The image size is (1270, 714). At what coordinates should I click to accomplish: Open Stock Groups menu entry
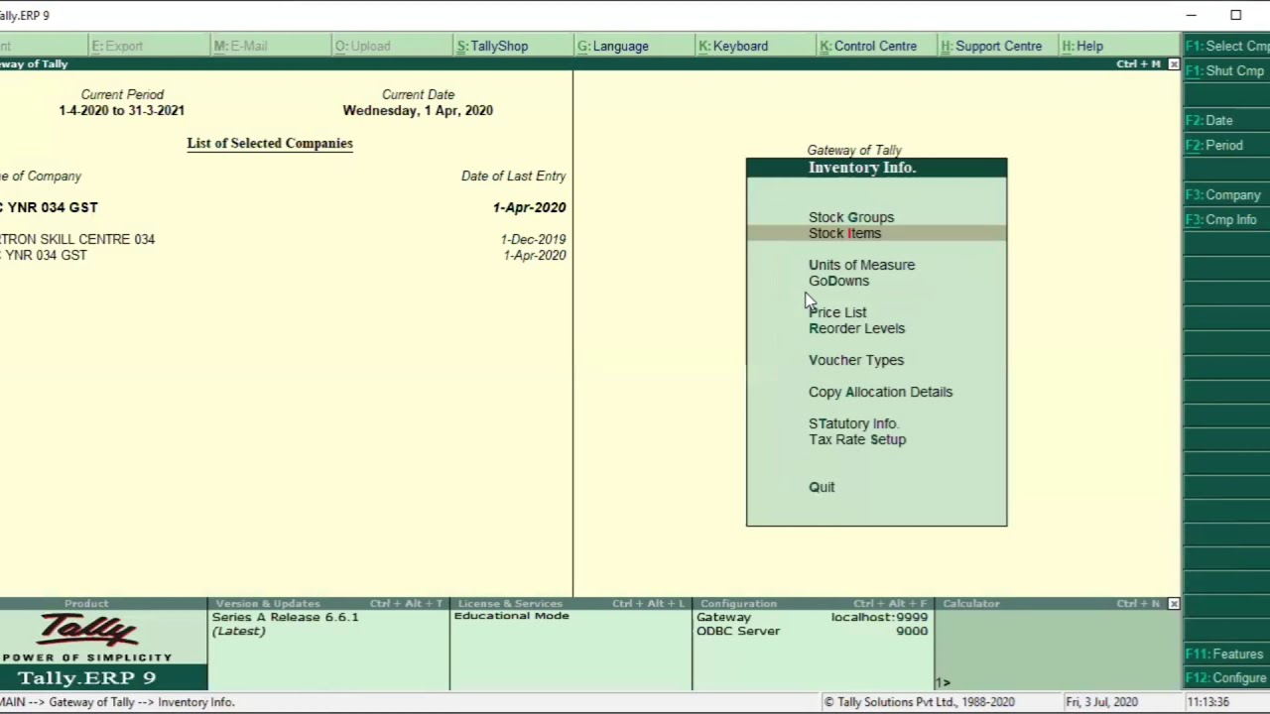pyautogui.click(x=851, y=217)
